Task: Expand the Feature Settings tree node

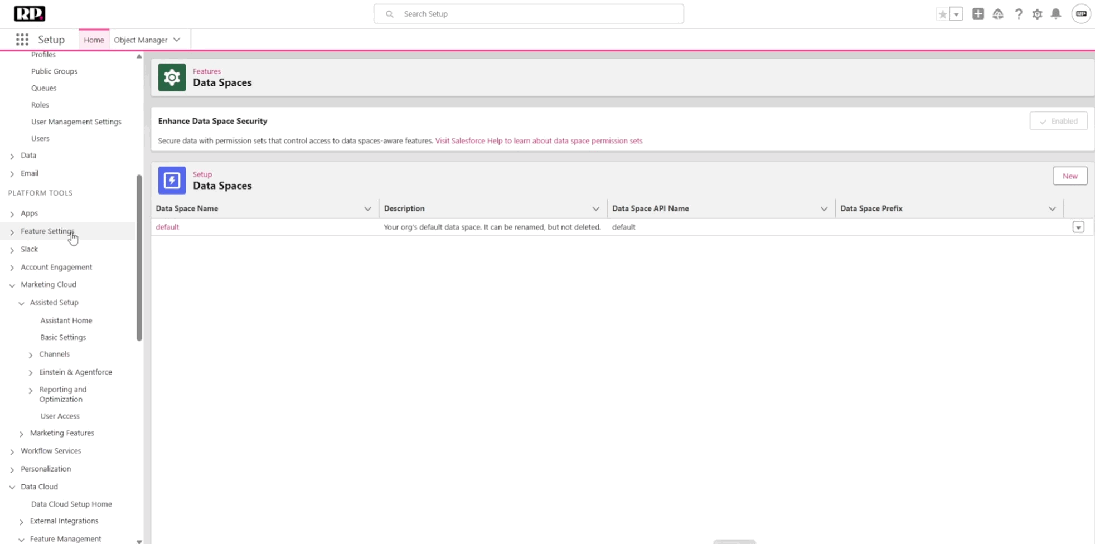Action: click(x=12, y=232)
